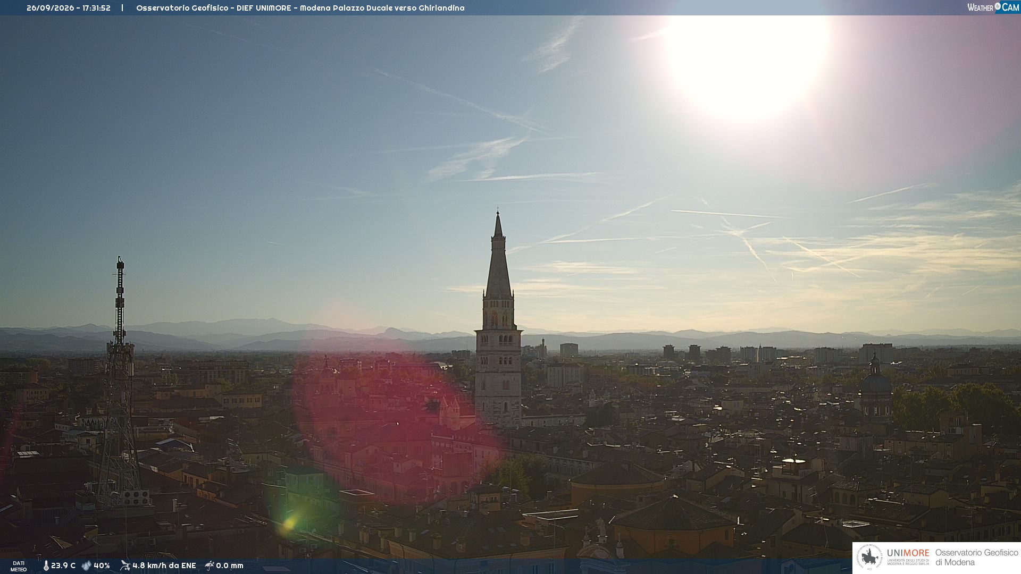Click the 26/09/2026 17:31:52 timestamp
This screenshot has width=1021, height=574.
[69, 8]
